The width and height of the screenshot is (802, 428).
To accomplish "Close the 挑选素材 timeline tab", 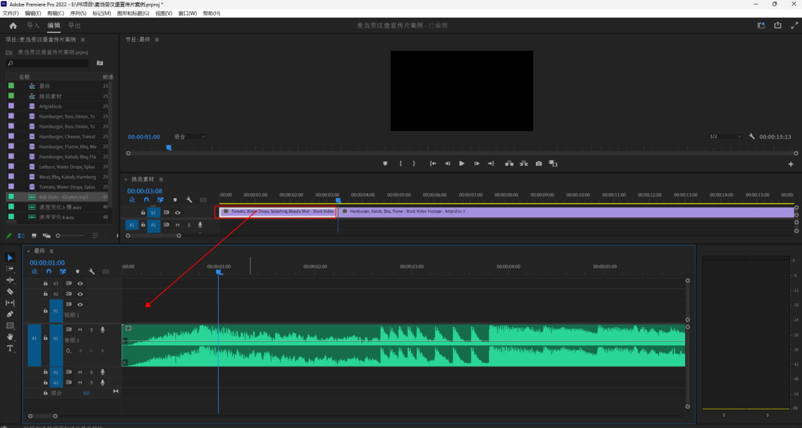I will 125,179.
